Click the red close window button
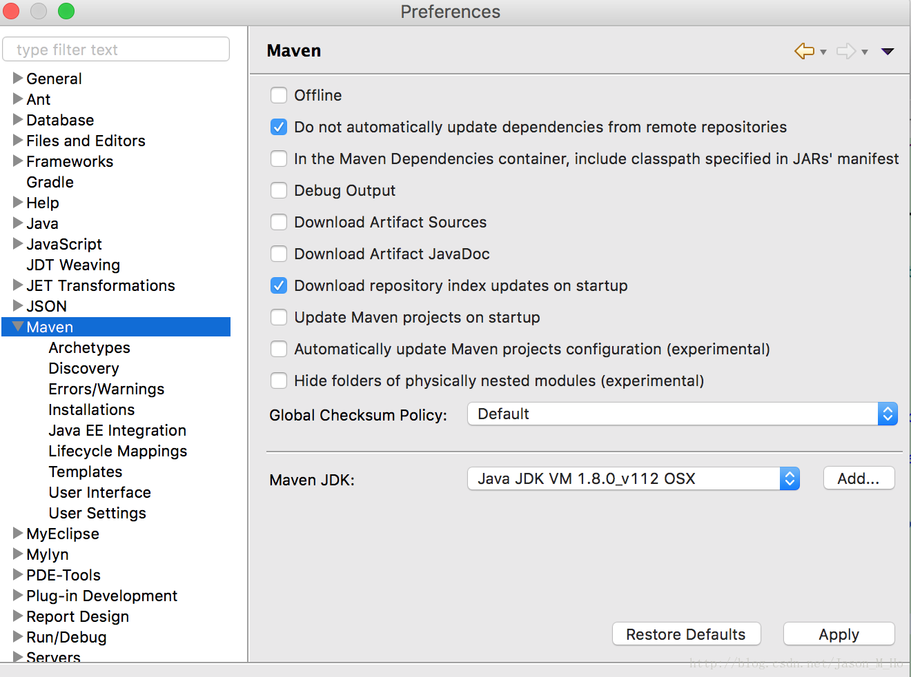The image size is (911, 677). click(11, 11)
